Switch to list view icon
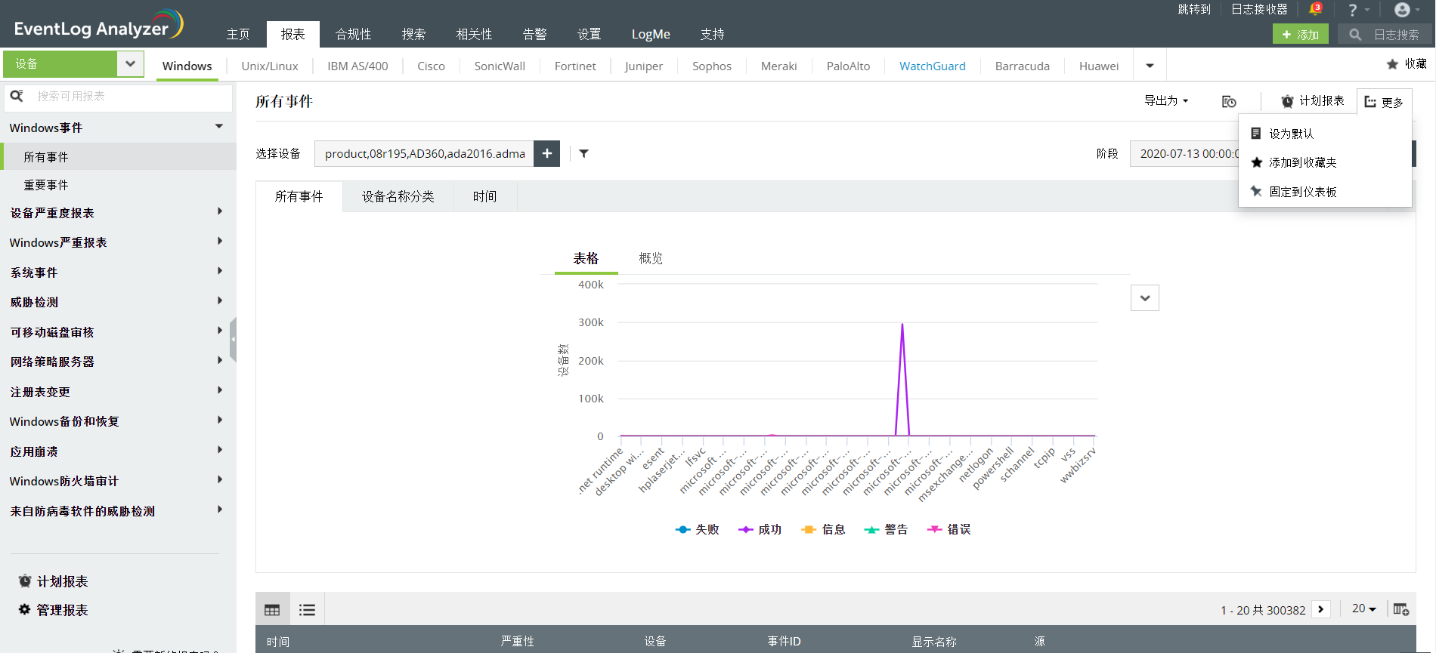Screen dimensions: 1436x653 point(307,610)
